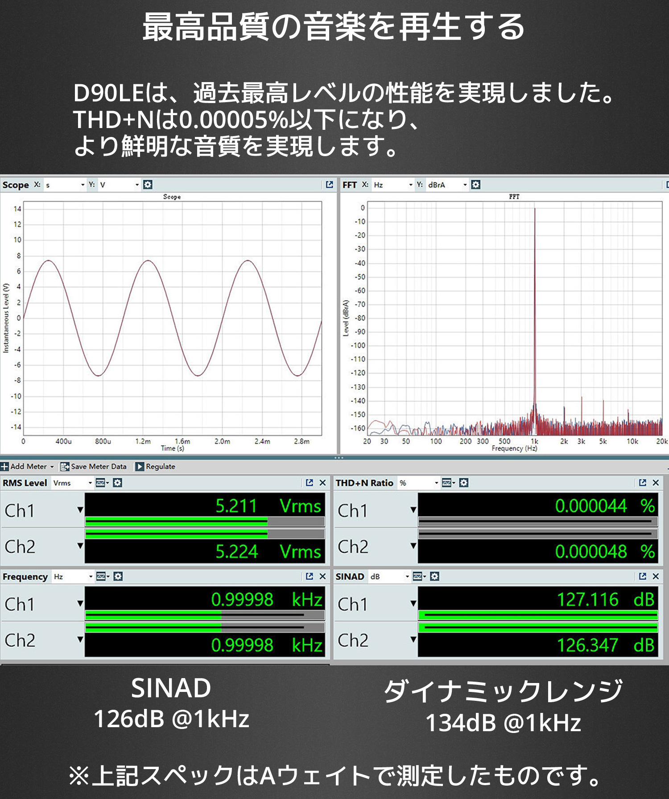Pop out the THD+N Ratio meter

coord(643,483)
